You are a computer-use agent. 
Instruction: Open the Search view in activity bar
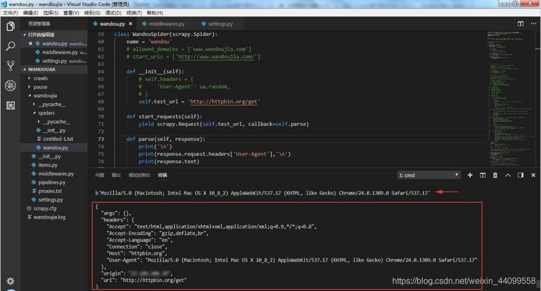pyautogui.click(x=11, y=46)
